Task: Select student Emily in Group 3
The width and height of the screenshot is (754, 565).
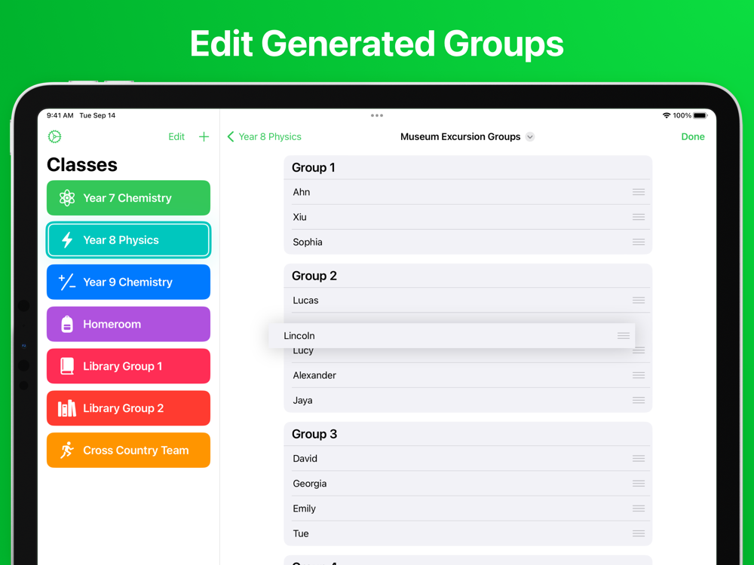Action: coord(468,508)
